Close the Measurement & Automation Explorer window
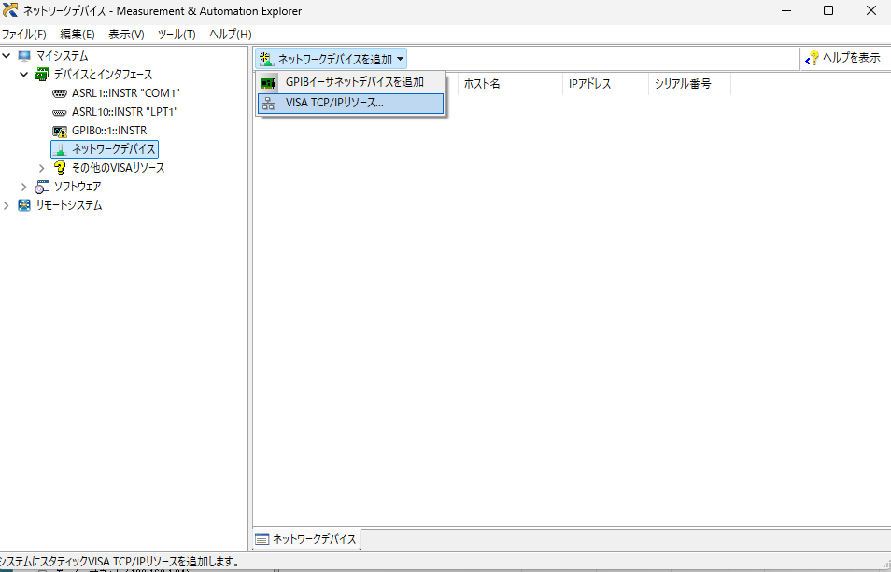 coord(870,11)
